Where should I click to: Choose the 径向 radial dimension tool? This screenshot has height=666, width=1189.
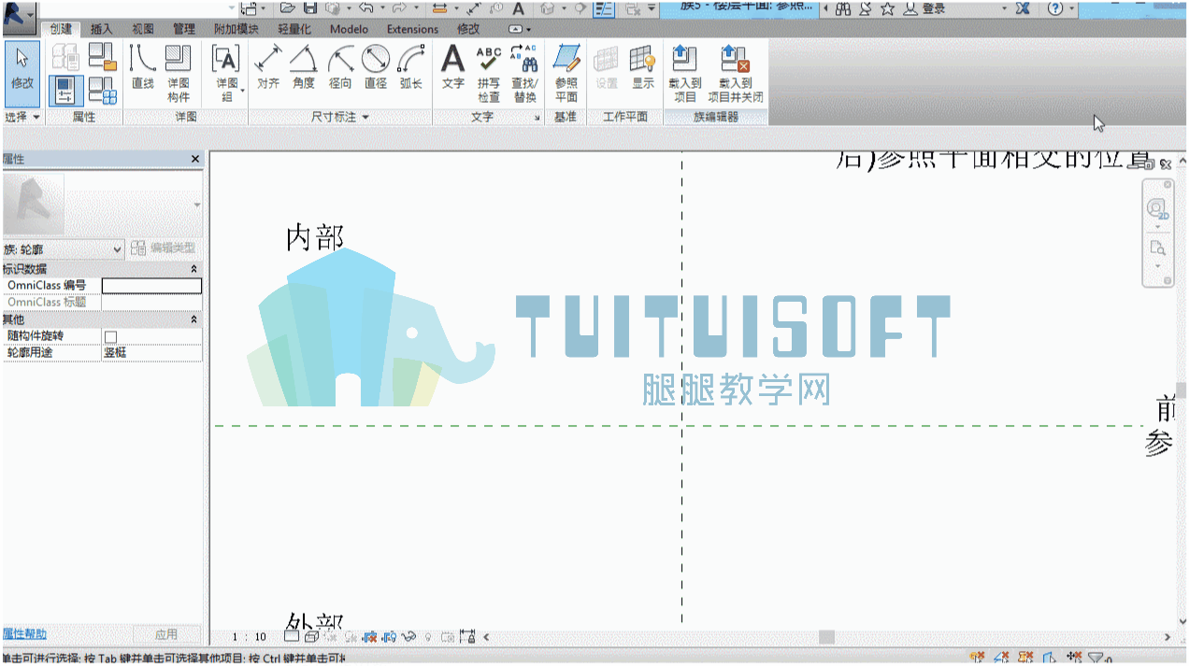click(x=340, y=67)
